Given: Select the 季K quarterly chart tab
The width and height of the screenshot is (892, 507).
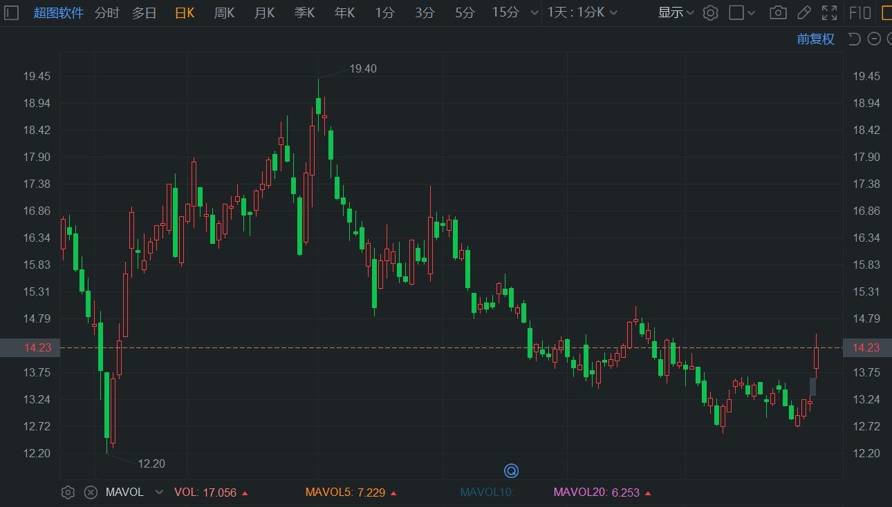Looking at the screenshot, I should pos(304,12).
